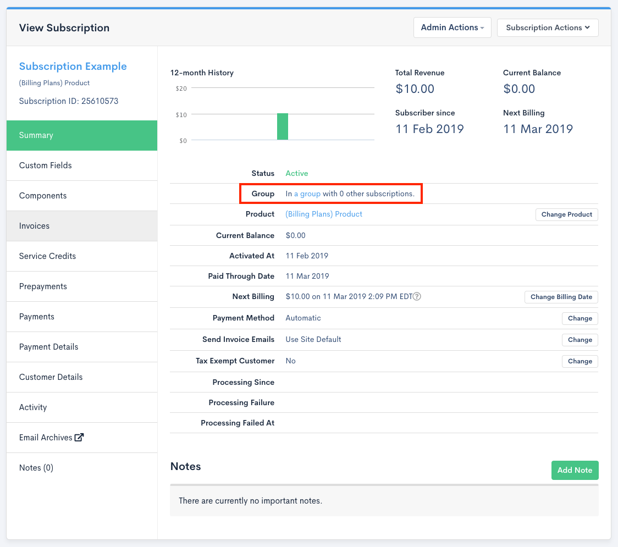The height and width of the screenshot is (547, 618).
Task: Click Change button for Tax Exempt Customer
Action: click(x=580, y=361)
